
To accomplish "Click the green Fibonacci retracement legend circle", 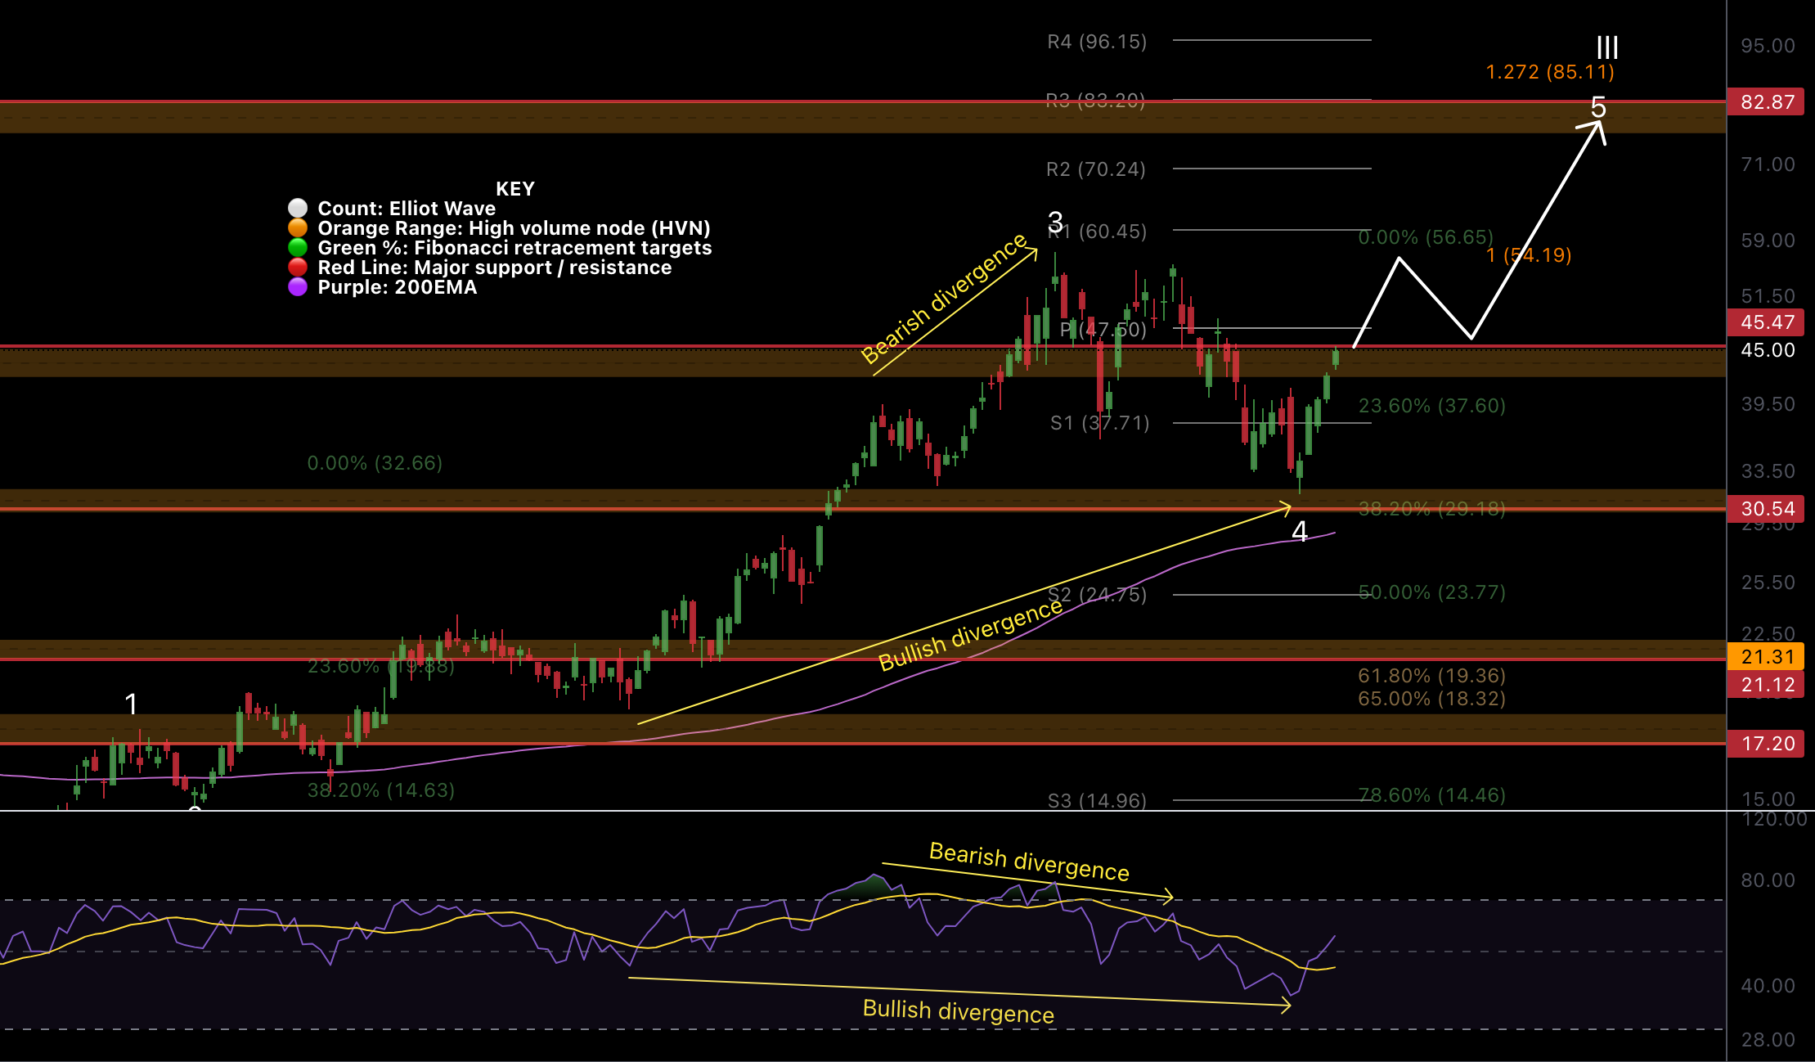I will click(298, 247).
